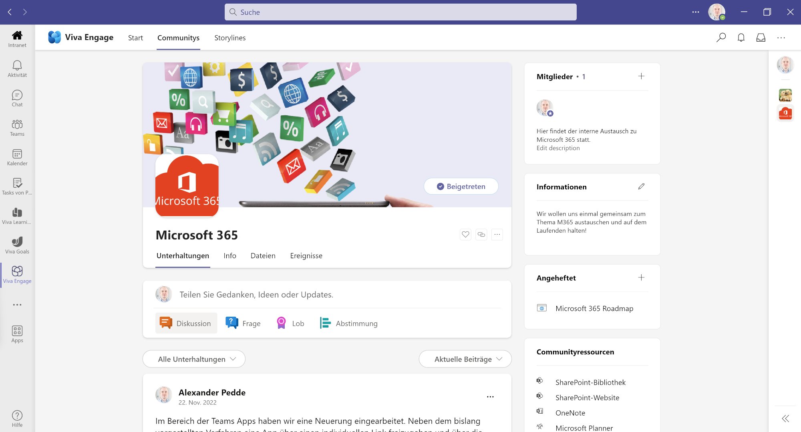
Task: Switch to the Start tab
Action: [x=135, y=38]
